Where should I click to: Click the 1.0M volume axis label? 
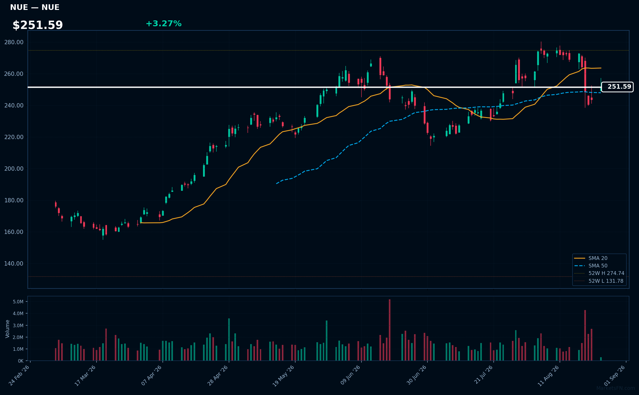[18, 349]
